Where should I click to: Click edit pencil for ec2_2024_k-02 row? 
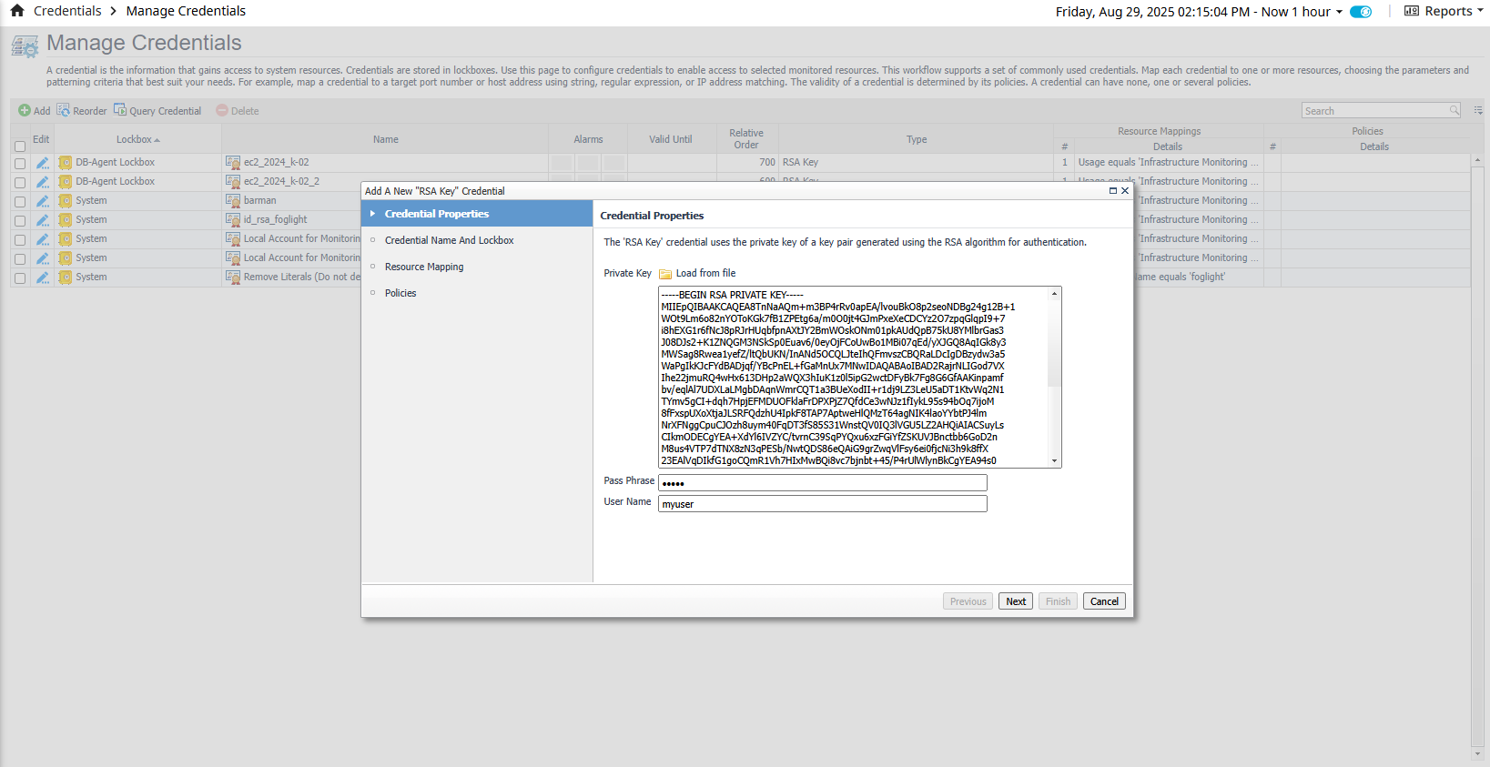click(x=42, y=163)
